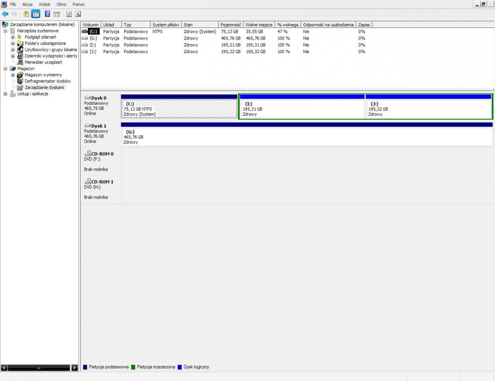This screenshot has height=381, width=495.
Task: Click the grayed forward arrow toolbar icon
Action: pyautogui.click(x=14, y=14)
